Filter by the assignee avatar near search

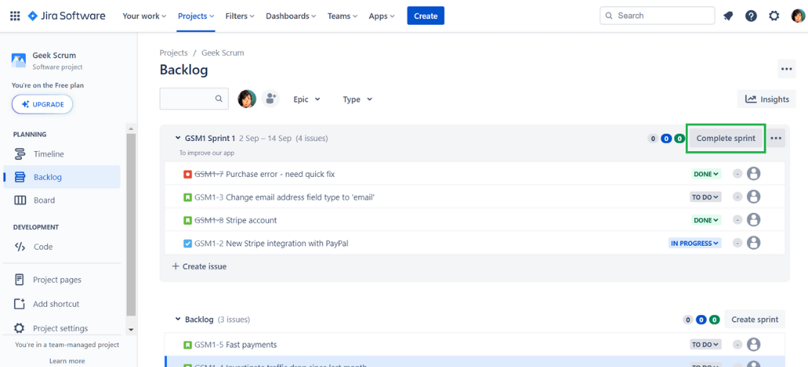click(247, 99)
